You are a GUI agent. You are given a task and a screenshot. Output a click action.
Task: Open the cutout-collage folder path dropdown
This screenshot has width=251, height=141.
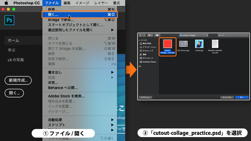coord(193,35)
